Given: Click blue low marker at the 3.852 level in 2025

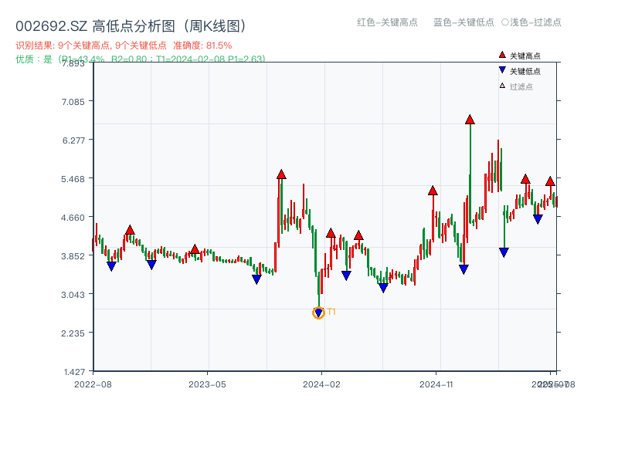Looking at the screenshot, I should (x=504, y=252).
